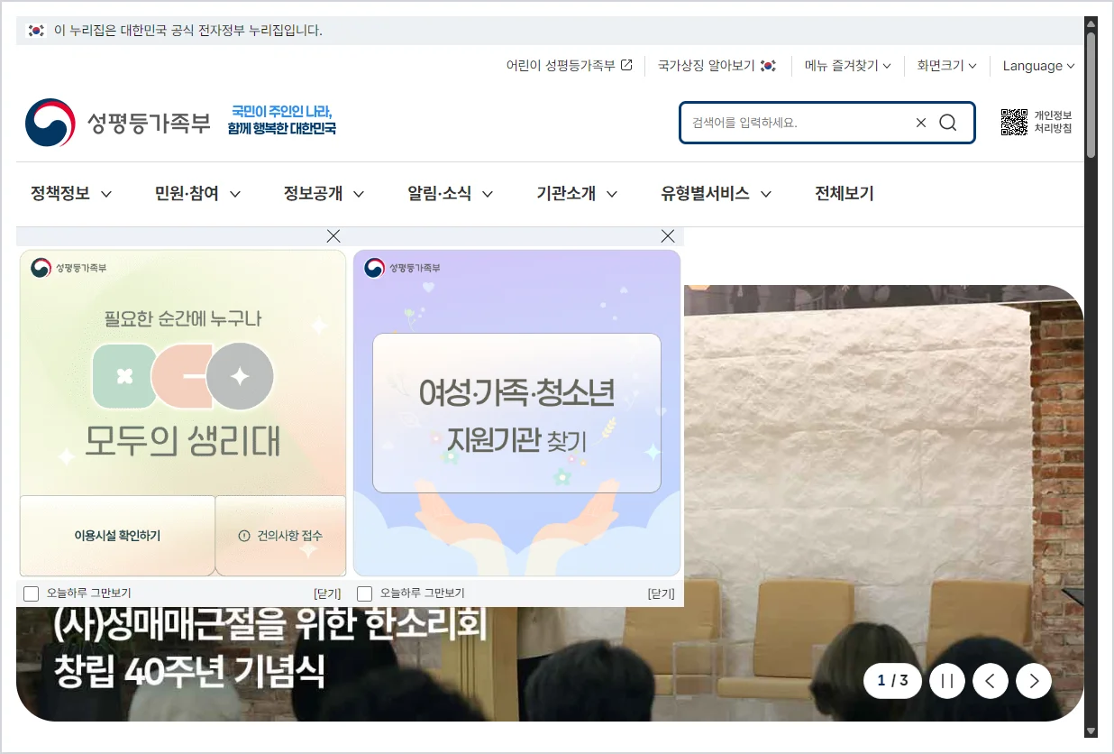Screen dimensions: 1114x754
Task: Click 이용시설 확인하기 button
Action: click(x=117, y=536)
